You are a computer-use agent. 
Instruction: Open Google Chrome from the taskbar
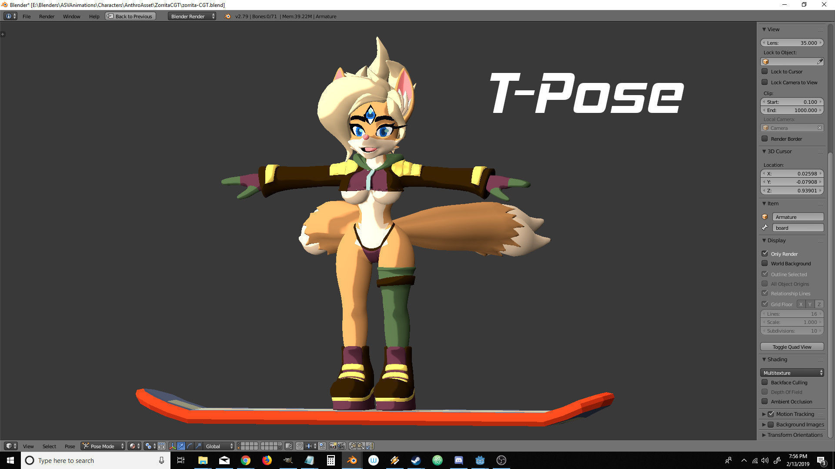[246, 460]
